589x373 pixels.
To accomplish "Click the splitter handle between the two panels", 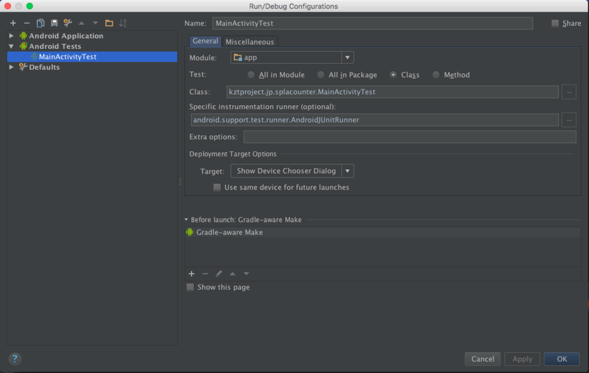I will (179, 181).
